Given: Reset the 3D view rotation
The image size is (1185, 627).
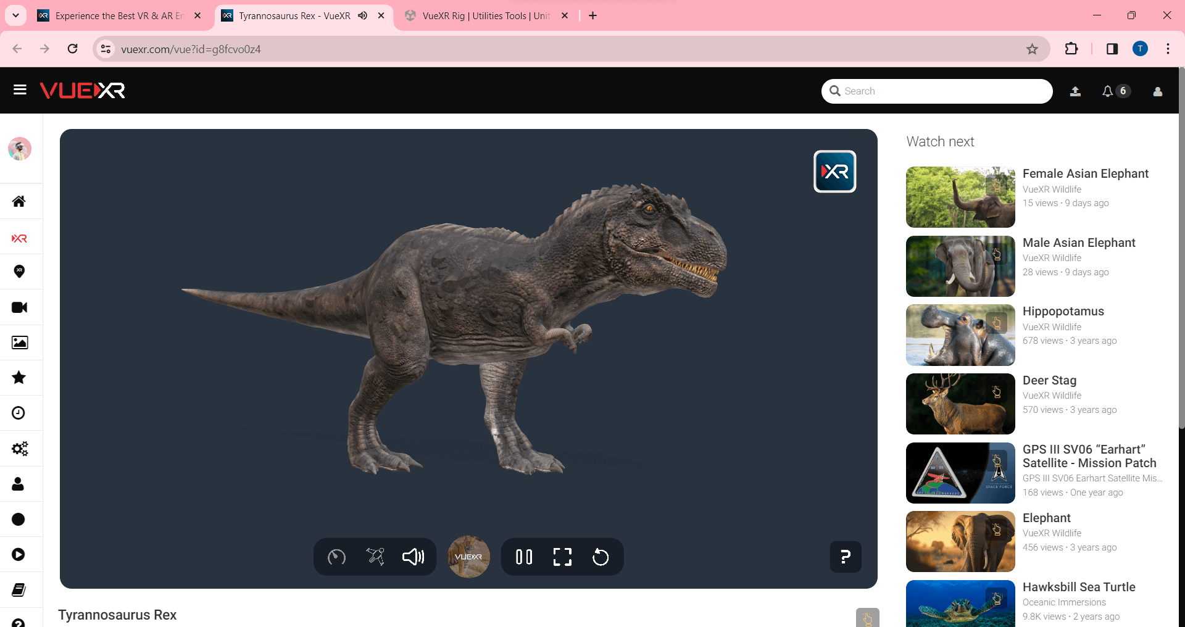Looking at the screenshot, I should 601,557.
